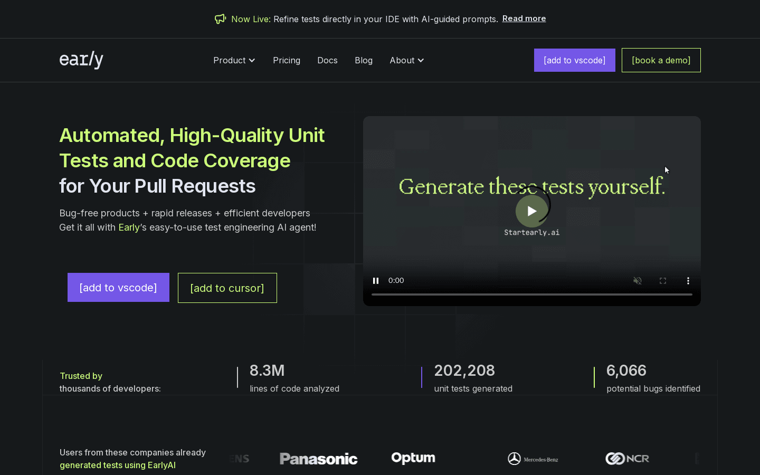
Task: Seek on the video progress bar
Action: point(532,294)
